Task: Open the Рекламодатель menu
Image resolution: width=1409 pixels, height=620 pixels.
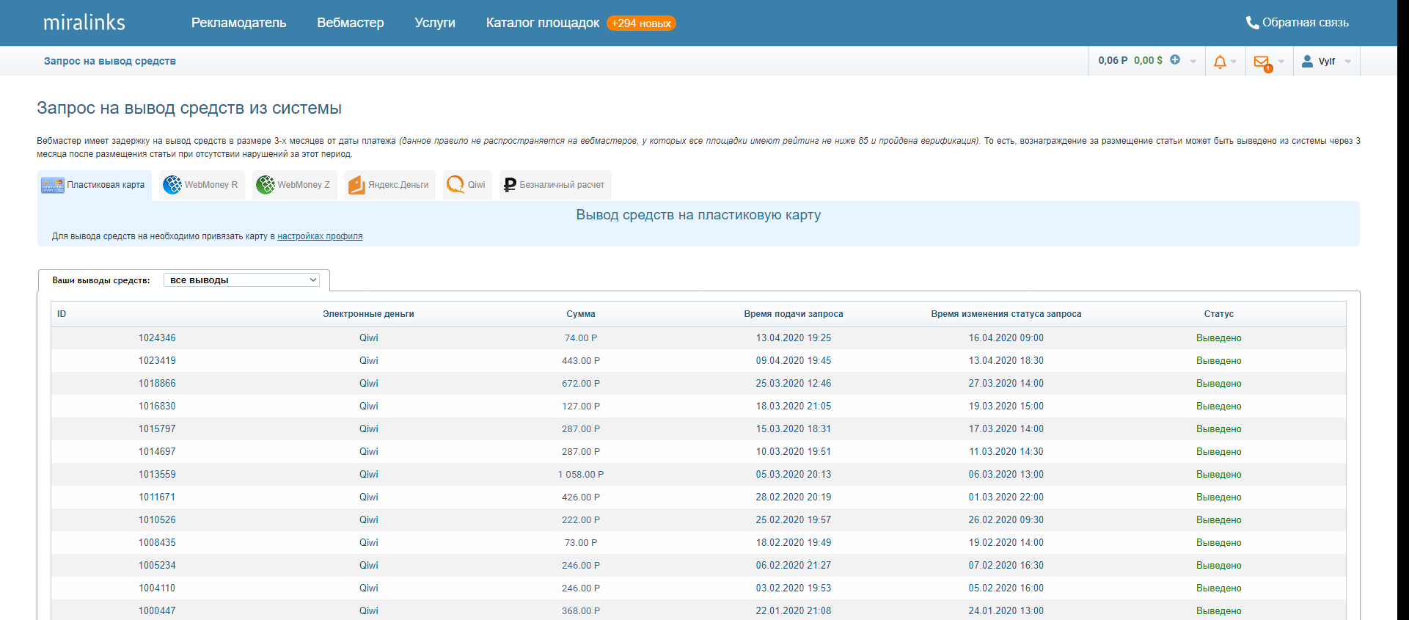Action: pos(238,23)
